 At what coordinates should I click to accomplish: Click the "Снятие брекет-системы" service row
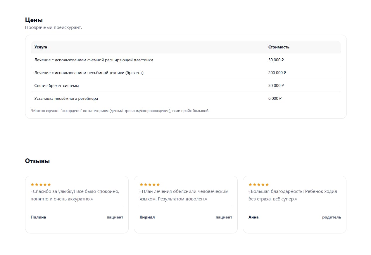56,85
